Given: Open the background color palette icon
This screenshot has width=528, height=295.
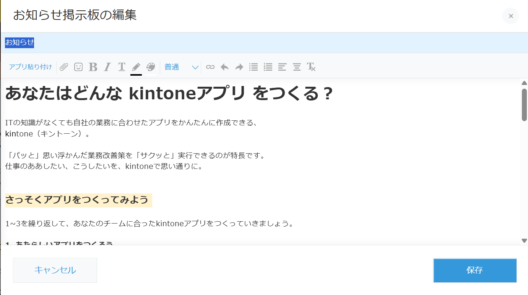Looking at the screenshot, I should point(150,67).
